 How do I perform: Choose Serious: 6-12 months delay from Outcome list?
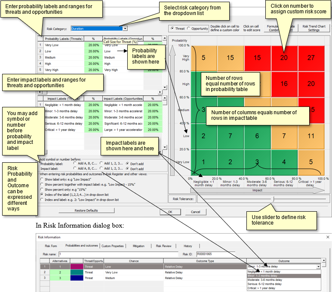[284, 284]
